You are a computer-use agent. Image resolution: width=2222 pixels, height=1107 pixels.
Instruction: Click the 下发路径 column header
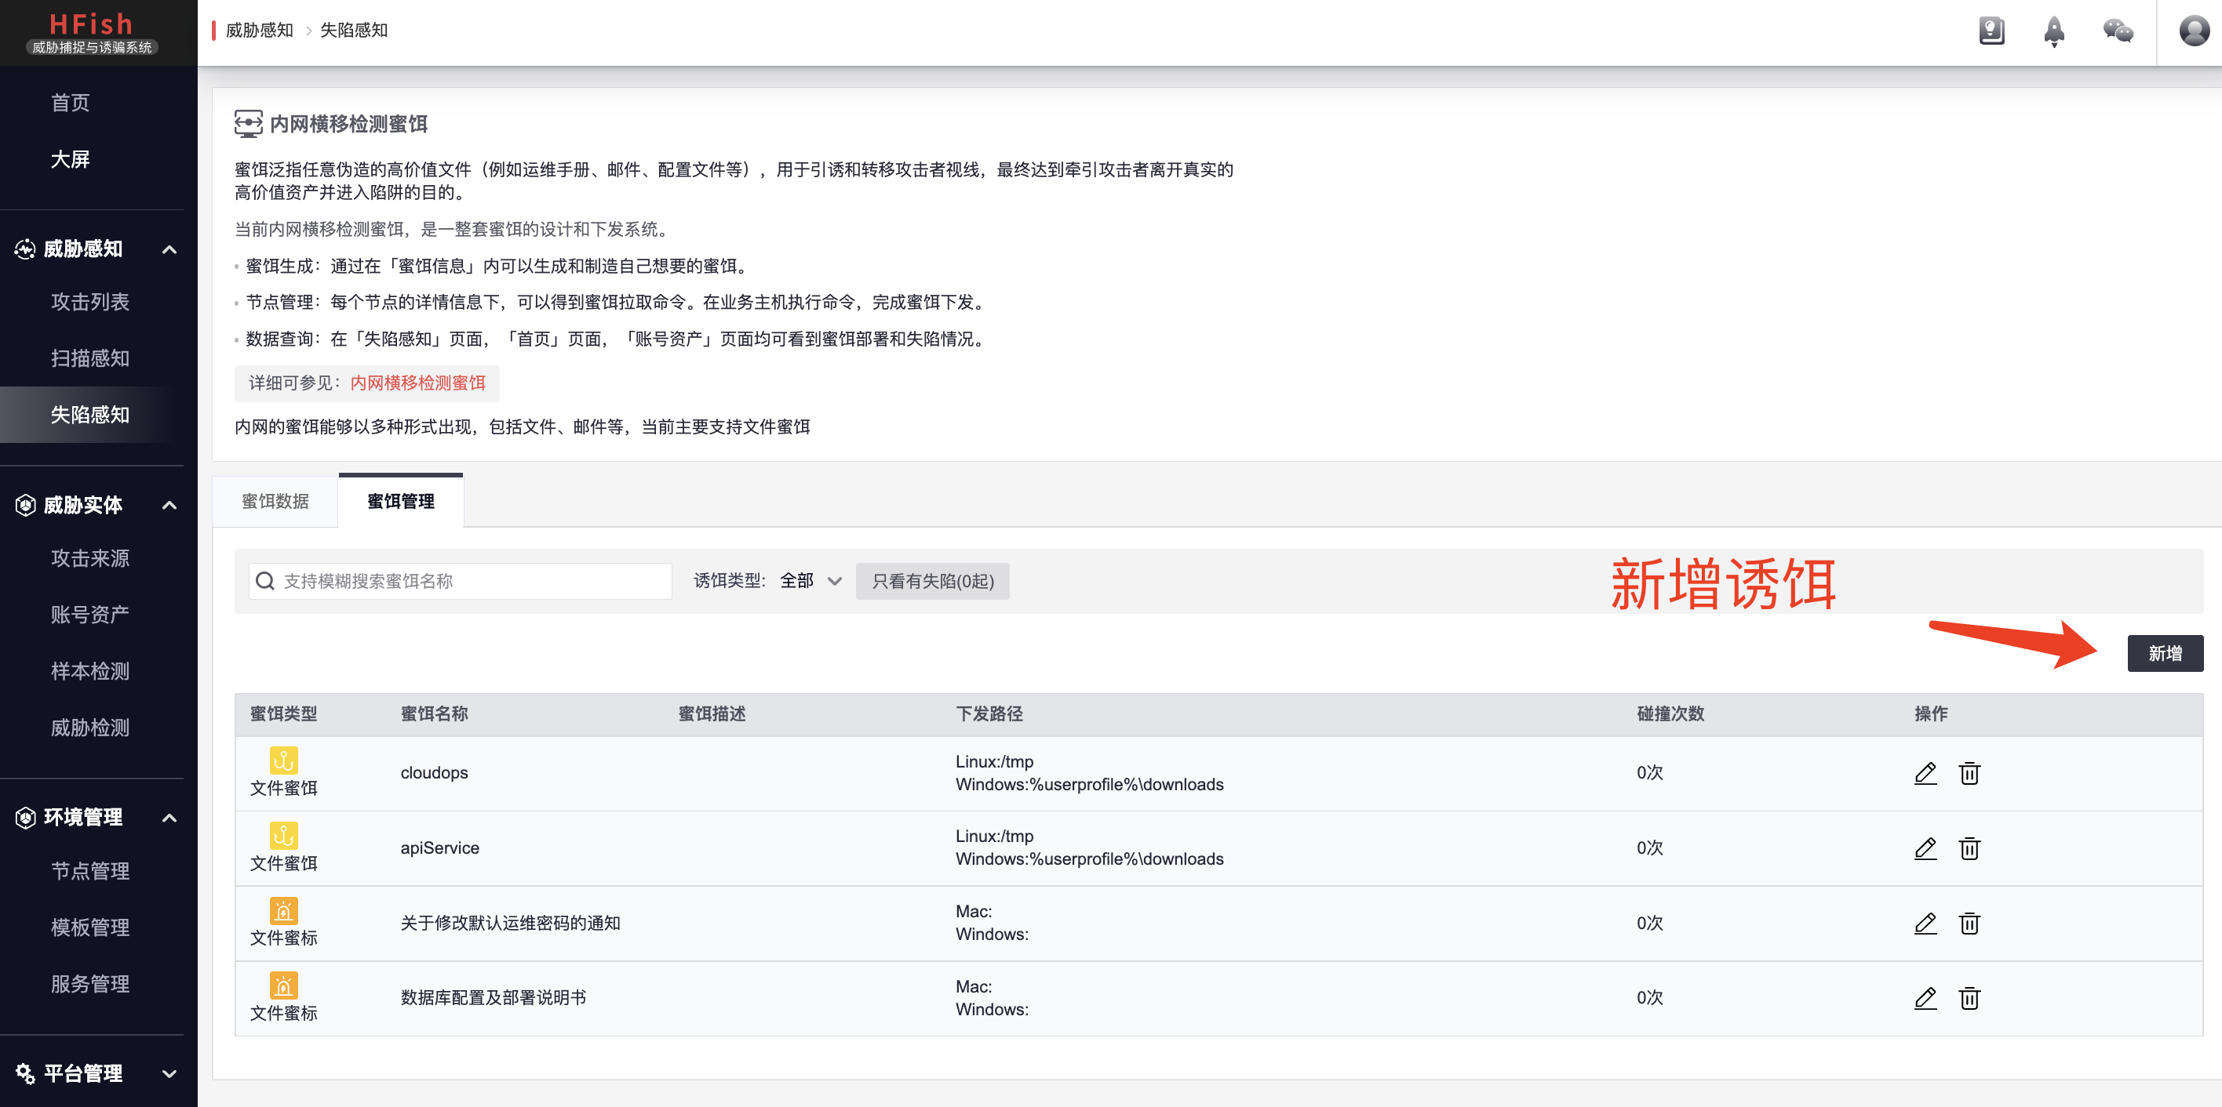tap(989, 714)
